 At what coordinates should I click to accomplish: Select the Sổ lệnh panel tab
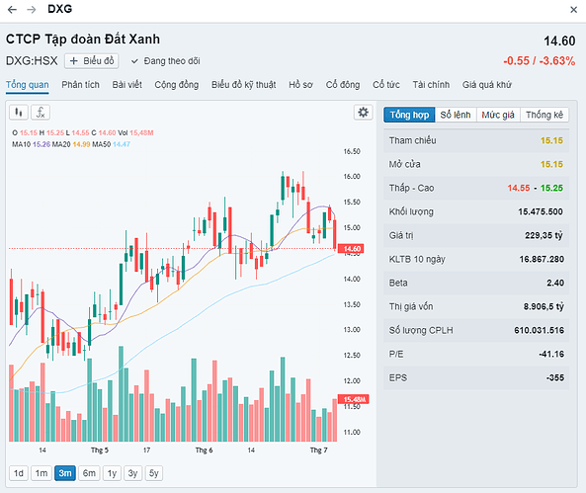(456, 115)
